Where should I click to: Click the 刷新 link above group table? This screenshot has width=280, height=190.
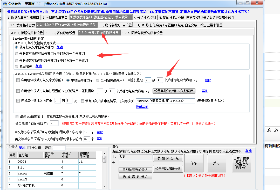[22, 148]
